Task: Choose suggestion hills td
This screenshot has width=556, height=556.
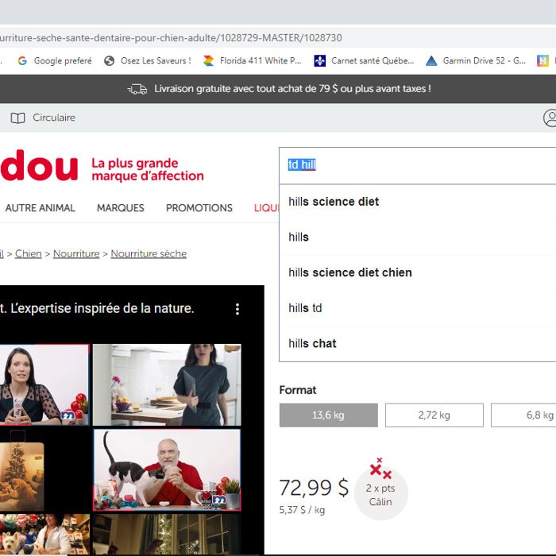Action: pos(417,308)
